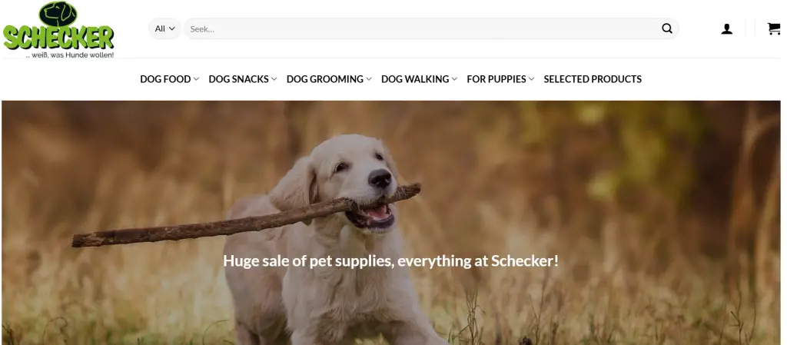Click the 'Huge sale of pet supplies' headline
Viewport: 787px width, 345px height.
[390, 260]
